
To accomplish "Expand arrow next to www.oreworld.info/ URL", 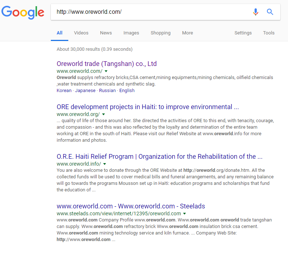I will click(105, 164).
